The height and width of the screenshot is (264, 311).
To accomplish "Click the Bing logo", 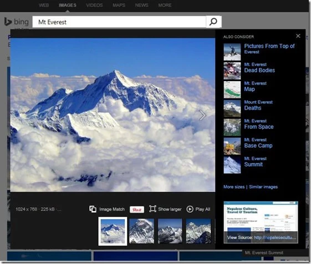I will [17, 22].
